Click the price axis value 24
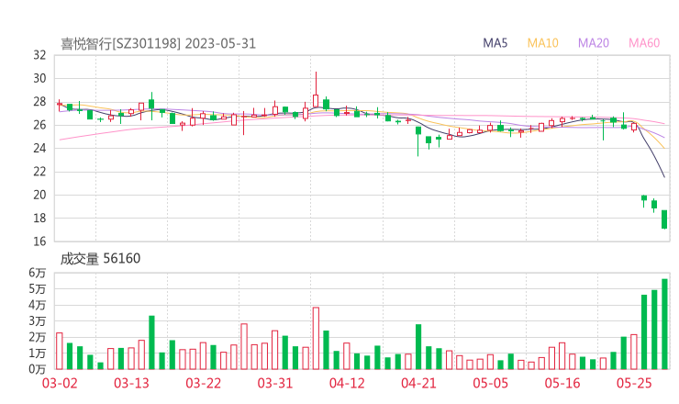The width and height of the screenshot is (679, 404). click(x=39, y=148)
